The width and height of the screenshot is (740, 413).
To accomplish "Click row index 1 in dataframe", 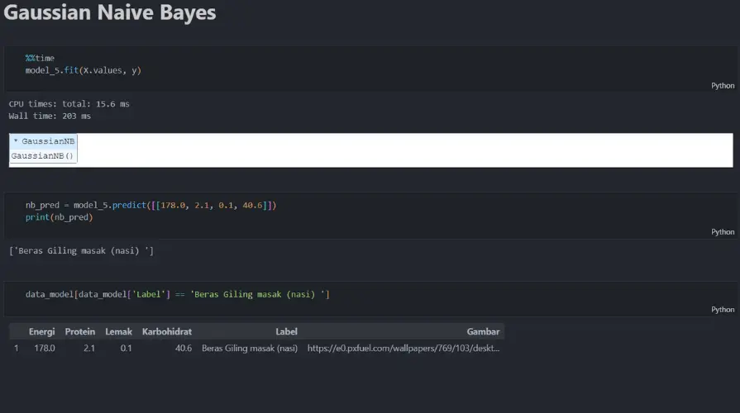I will tap(16, 348).
